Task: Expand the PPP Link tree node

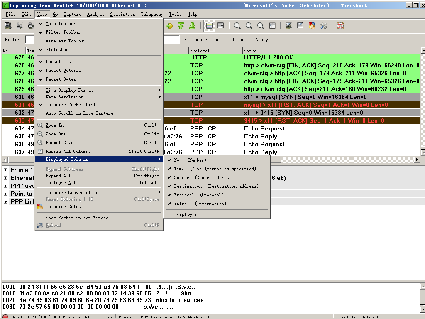Action: [x=5, y=201]
